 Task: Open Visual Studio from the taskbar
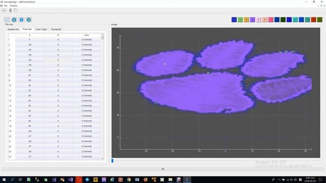[x=70, y=179]
